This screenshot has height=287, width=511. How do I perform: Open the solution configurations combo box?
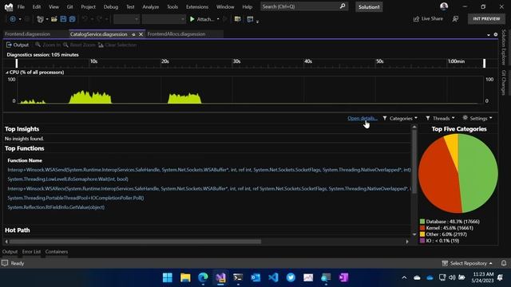126,19
